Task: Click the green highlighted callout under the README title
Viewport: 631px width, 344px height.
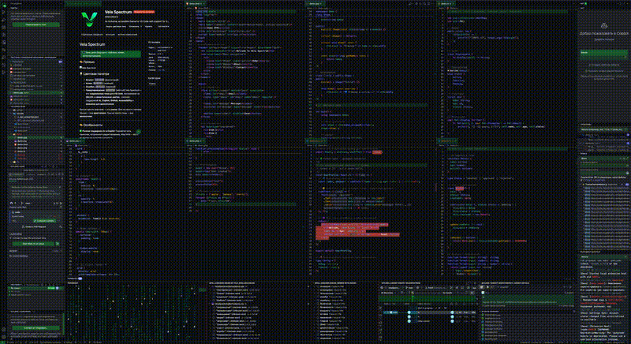Action: pos(110,54)
